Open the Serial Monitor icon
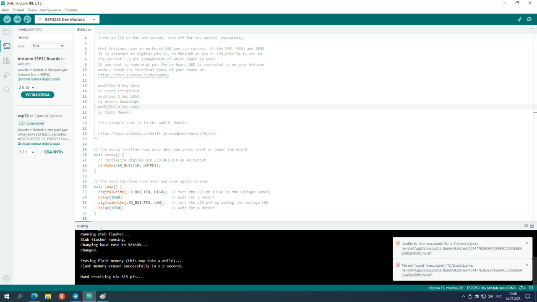This screenshot has height=302, width=537. (530, 19)
